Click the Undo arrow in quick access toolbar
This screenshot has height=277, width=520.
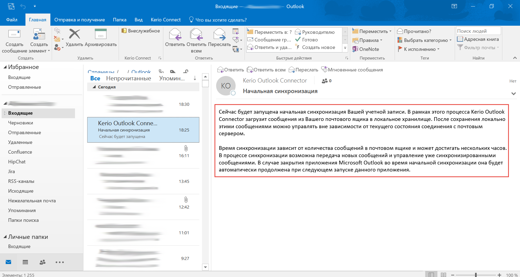point(23,6)
